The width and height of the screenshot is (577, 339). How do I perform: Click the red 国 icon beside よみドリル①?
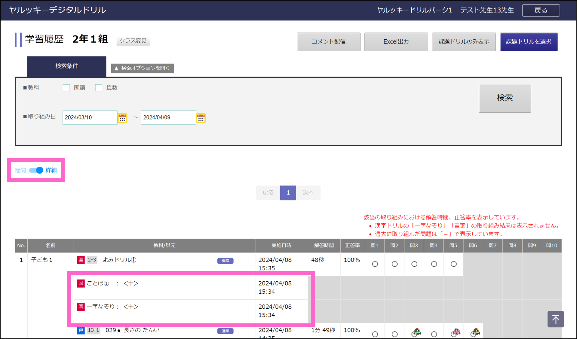[x=81, y=260]
